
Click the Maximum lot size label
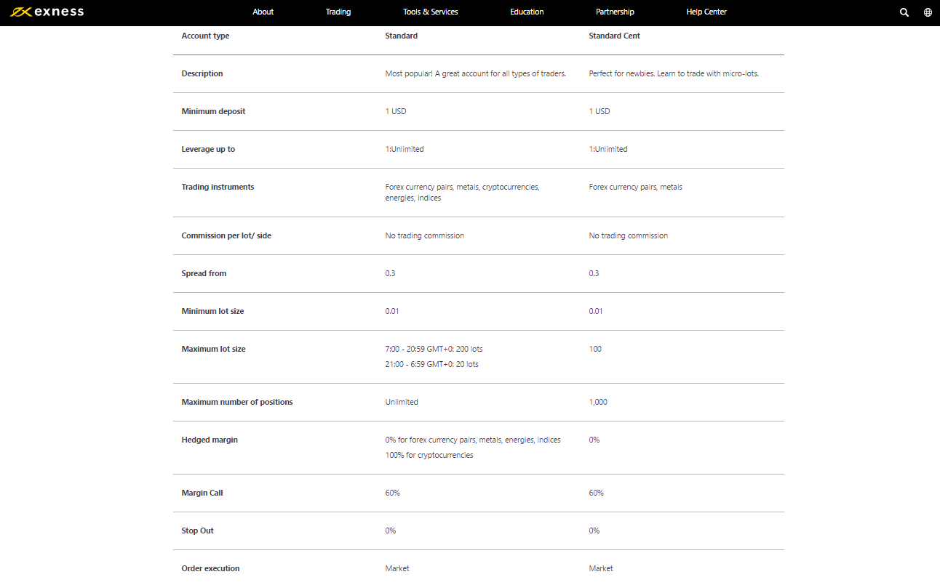(213, 349)
